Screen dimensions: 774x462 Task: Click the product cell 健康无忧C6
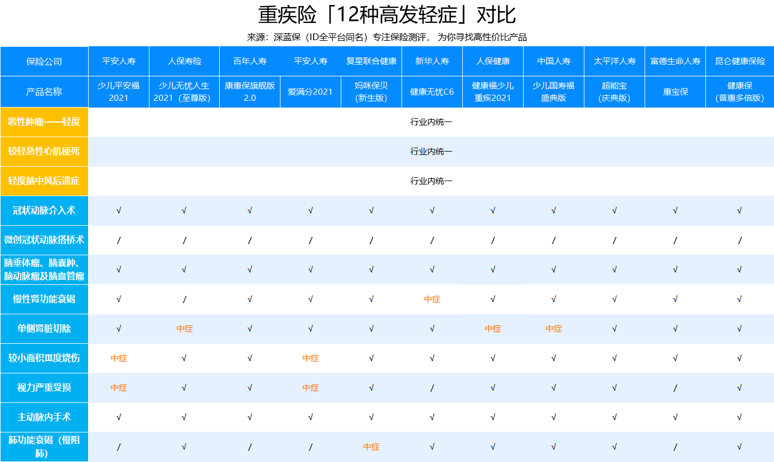click(x=432, y=92)
